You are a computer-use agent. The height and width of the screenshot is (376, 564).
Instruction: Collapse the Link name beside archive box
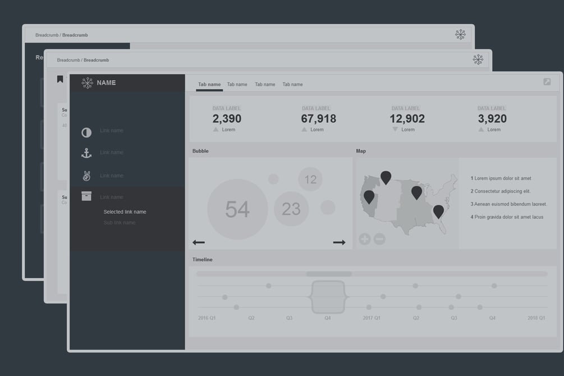(112, 197)
